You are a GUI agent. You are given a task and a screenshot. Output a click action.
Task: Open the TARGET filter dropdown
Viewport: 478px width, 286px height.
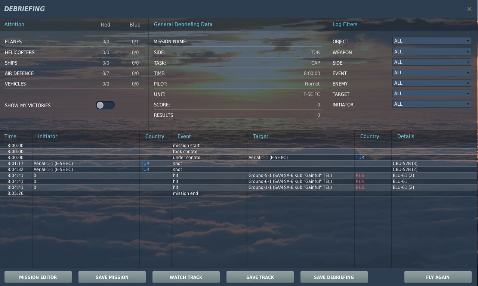pyautogui.click(x=432, y=94)
